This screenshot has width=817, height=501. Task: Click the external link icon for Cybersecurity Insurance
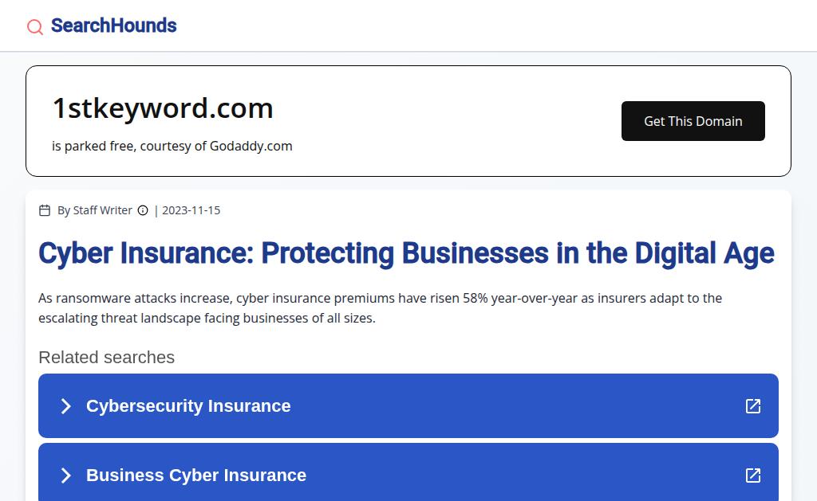pyautogui.click(x=752, y=406)
